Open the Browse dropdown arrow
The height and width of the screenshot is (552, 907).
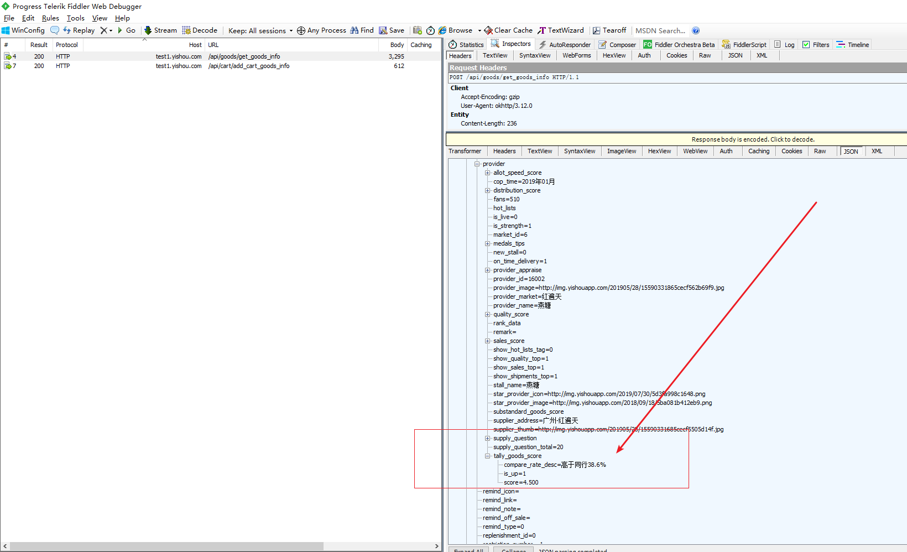click(x=479, y=31)
